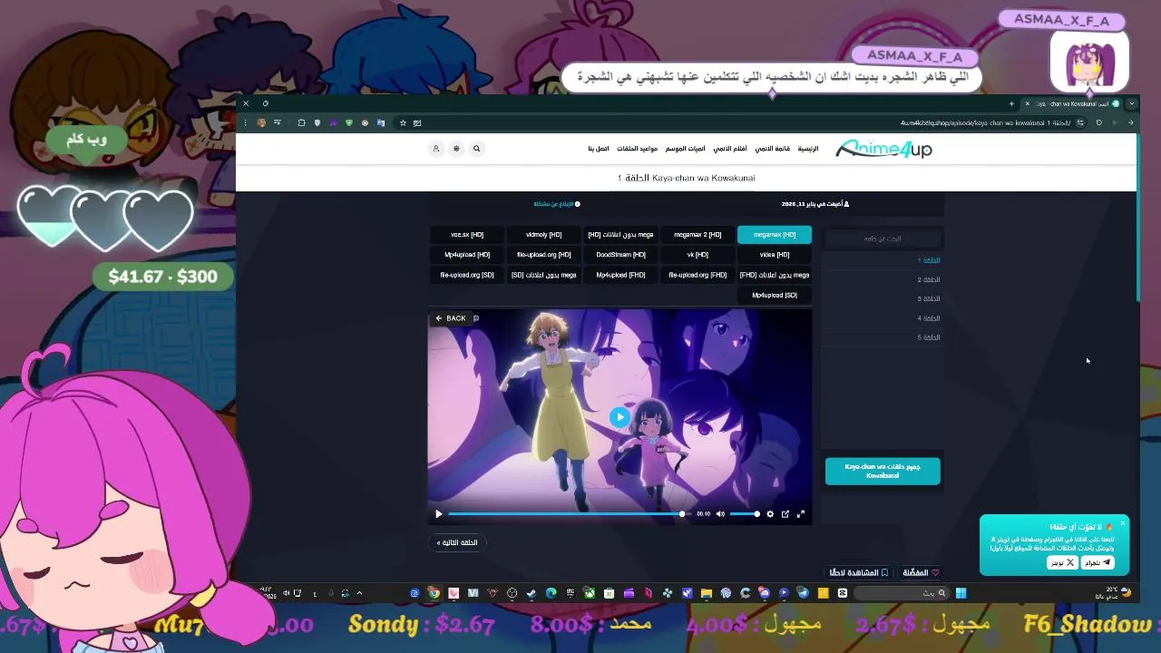Open a new browser tab plus icon

[x=1011, y=103]
